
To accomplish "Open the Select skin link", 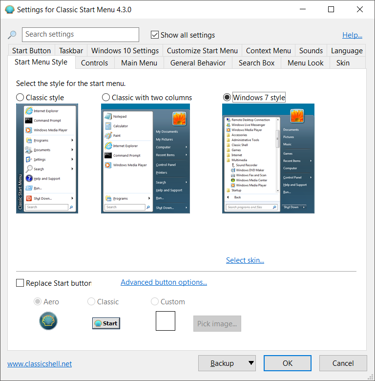I will [x=245, y=260].
